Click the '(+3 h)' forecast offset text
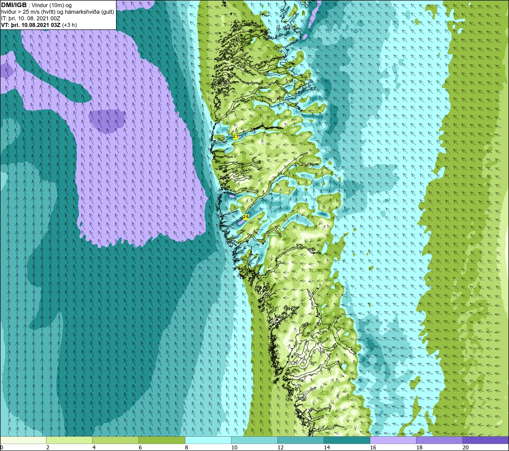 (x=69, y=25)
